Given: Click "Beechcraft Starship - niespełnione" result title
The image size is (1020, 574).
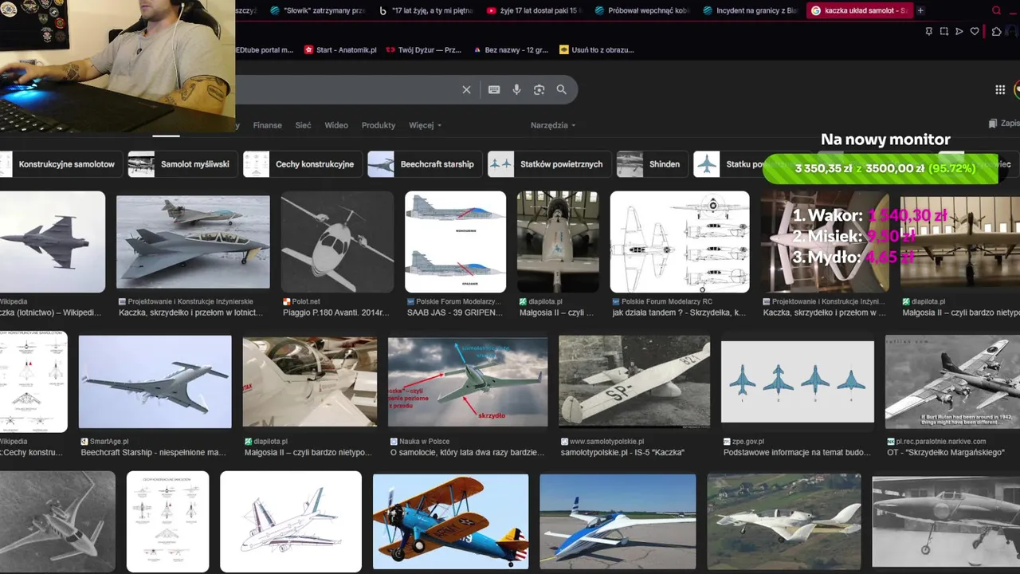Looking at the screenshot, I should 153,452.
